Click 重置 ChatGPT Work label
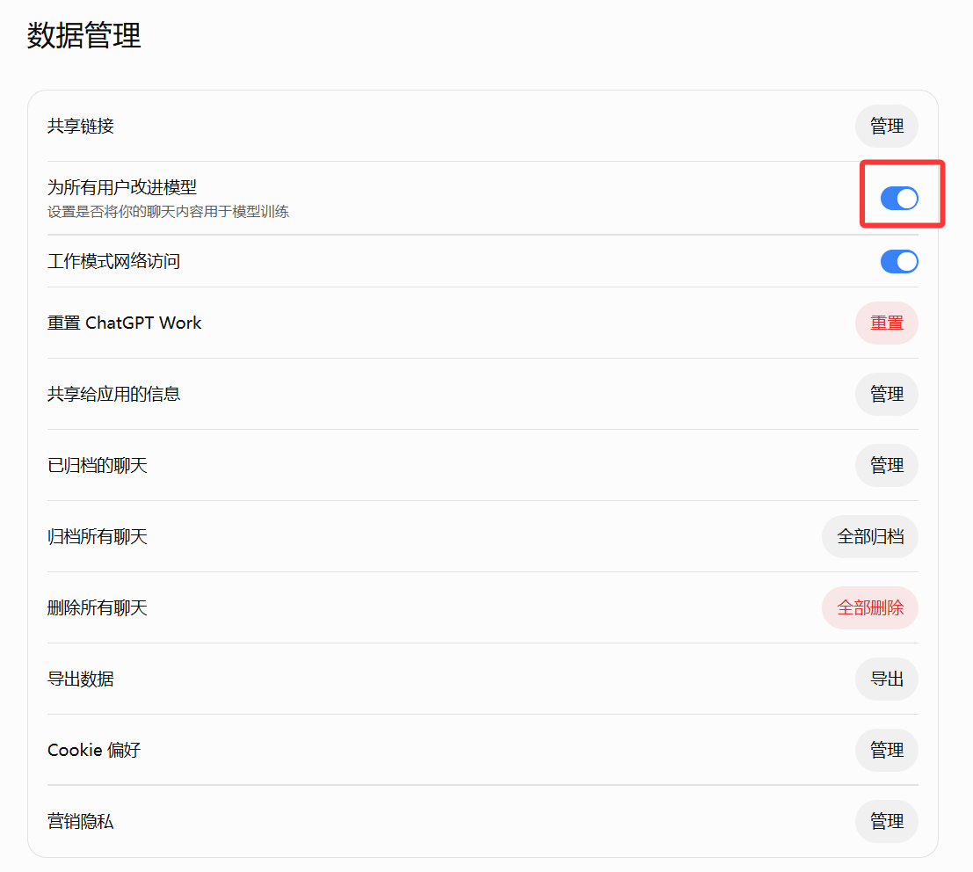 point(124,323)
